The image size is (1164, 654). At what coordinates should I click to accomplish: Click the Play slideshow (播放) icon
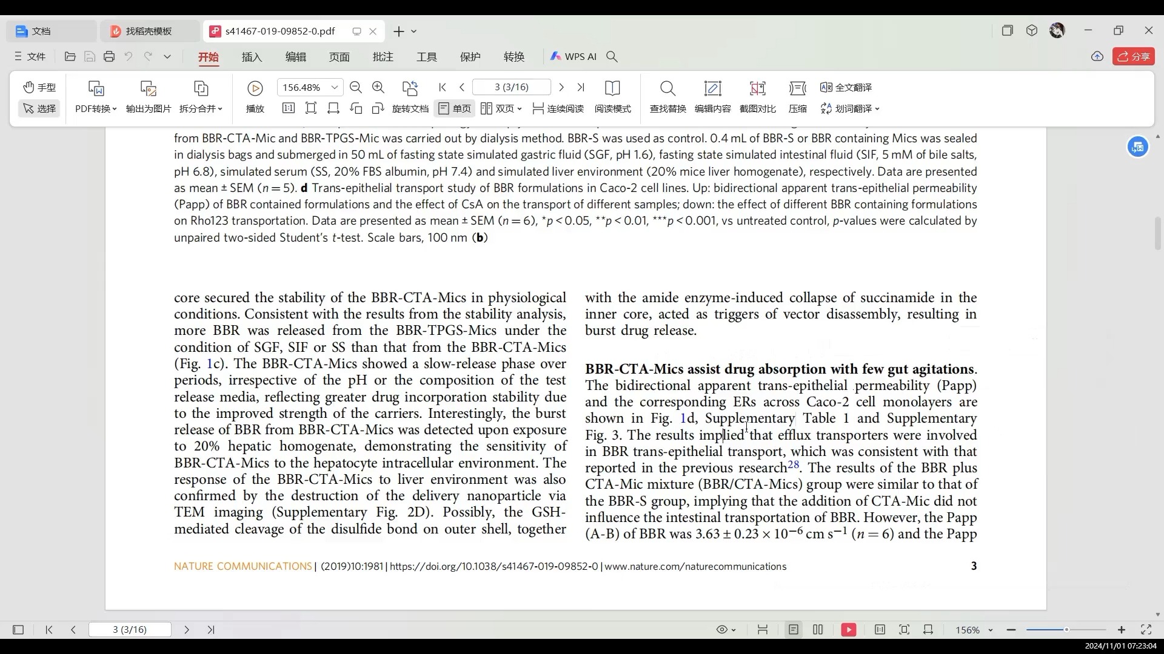(x=255, y=88)
